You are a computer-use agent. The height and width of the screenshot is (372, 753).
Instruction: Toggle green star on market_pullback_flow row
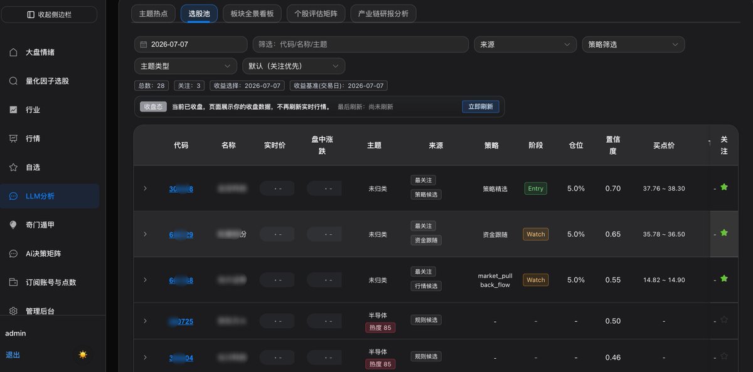click(x=724, y=278)
